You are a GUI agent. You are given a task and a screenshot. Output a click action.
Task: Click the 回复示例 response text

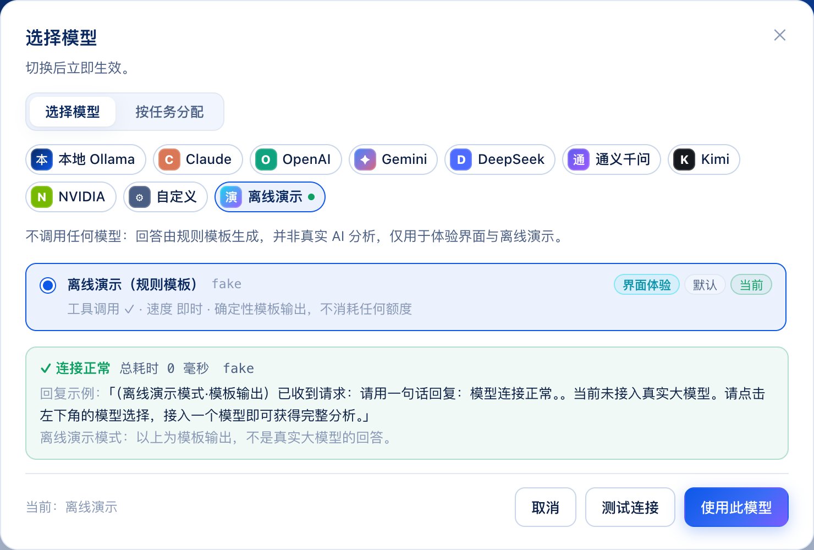[403, 404]
